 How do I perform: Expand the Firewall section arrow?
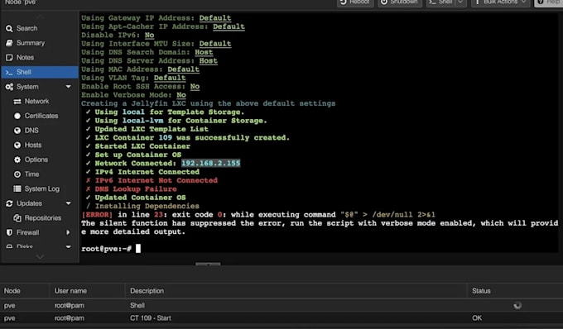tap(68, 232)
